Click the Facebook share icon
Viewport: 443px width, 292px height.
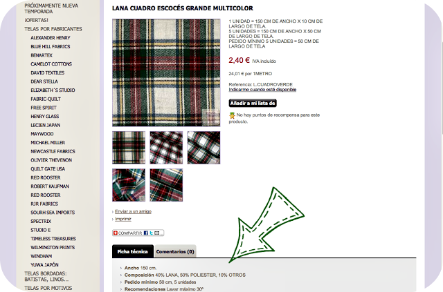[x=146, y=233]
